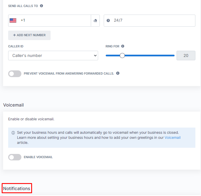Click the clock icon in the 24/7 field

tap(108, 20)
